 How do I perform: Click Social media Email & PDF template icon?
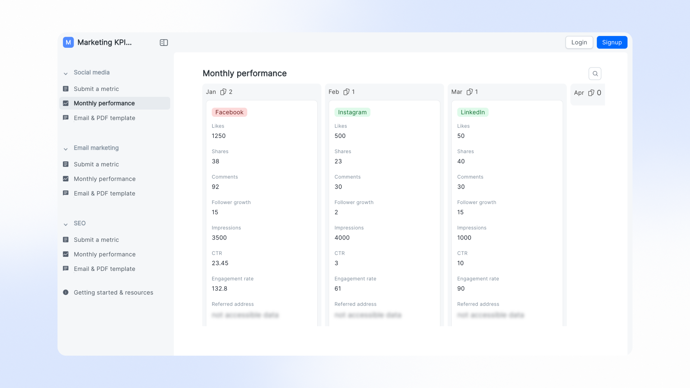tap(66, 118)
